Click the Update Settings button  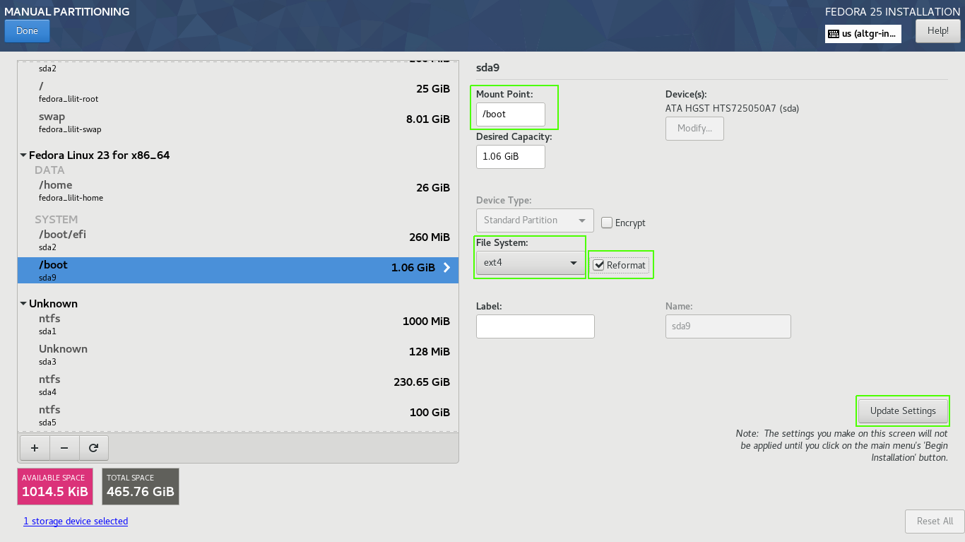(903, 411)
